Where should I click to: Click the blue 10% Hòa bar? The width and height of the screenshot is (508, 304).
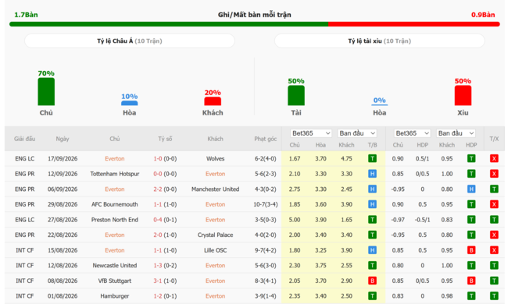coord(129,103)
